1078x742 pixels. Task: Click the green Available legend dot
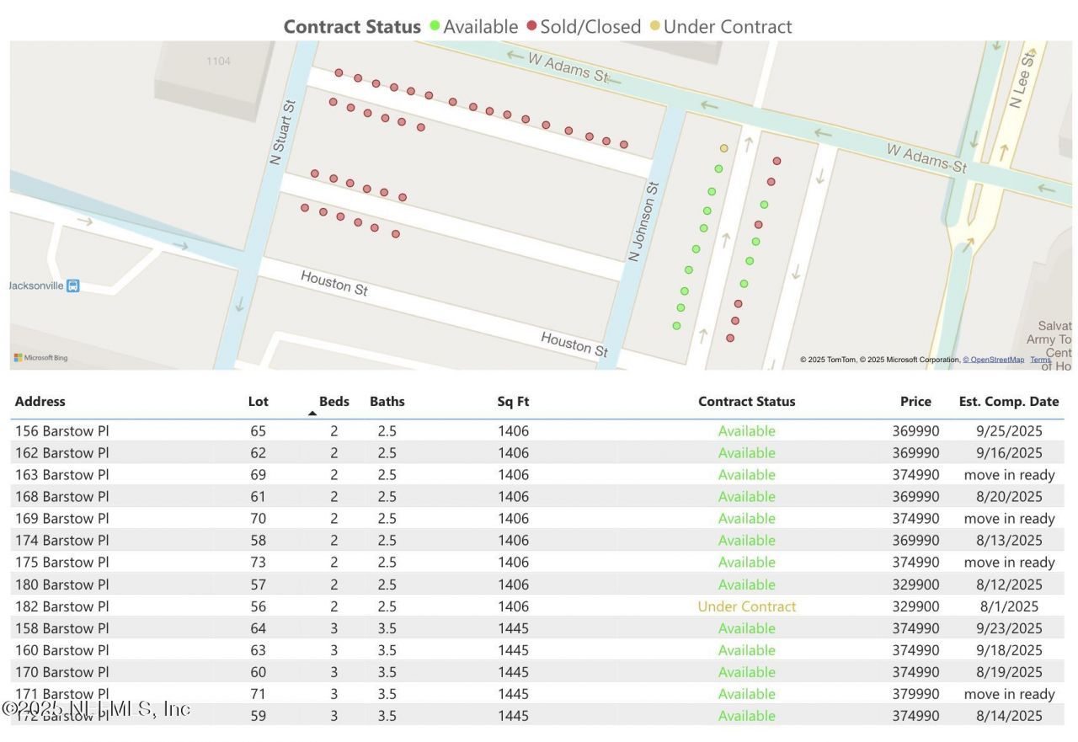tap(435, 26)
